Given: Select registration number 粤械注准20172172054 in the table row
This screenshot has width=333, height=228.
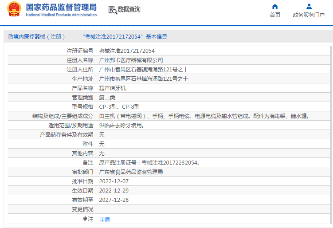Looking at the screenshot, I should pos(127,51).
